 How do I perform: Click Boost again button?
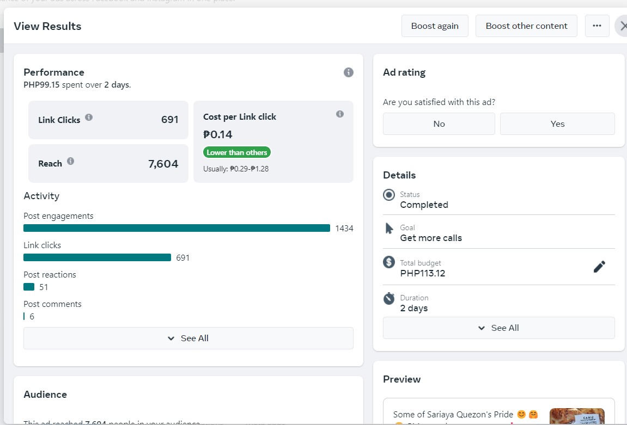(x=435, y=26)
